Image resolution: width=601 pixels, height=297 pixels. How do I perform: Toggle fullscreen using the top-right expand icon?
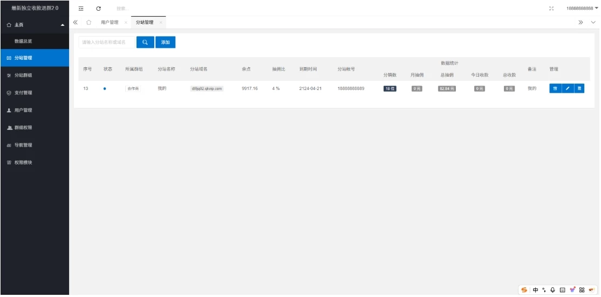coord(551,9)
